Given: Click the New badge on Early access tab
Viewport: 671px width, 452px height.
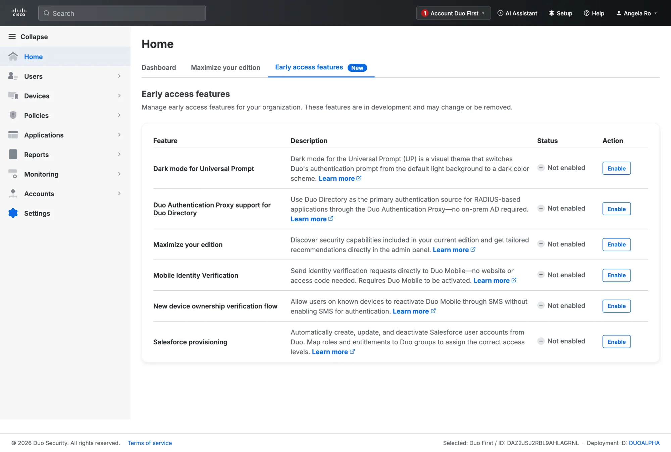Looking at the screenshot, I should coord(357,68).
